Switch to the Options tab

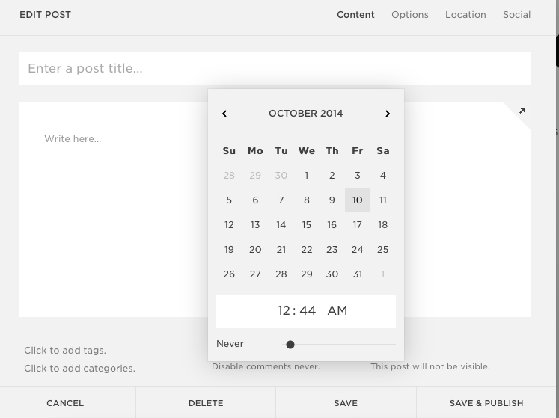(x=410, y=14)
